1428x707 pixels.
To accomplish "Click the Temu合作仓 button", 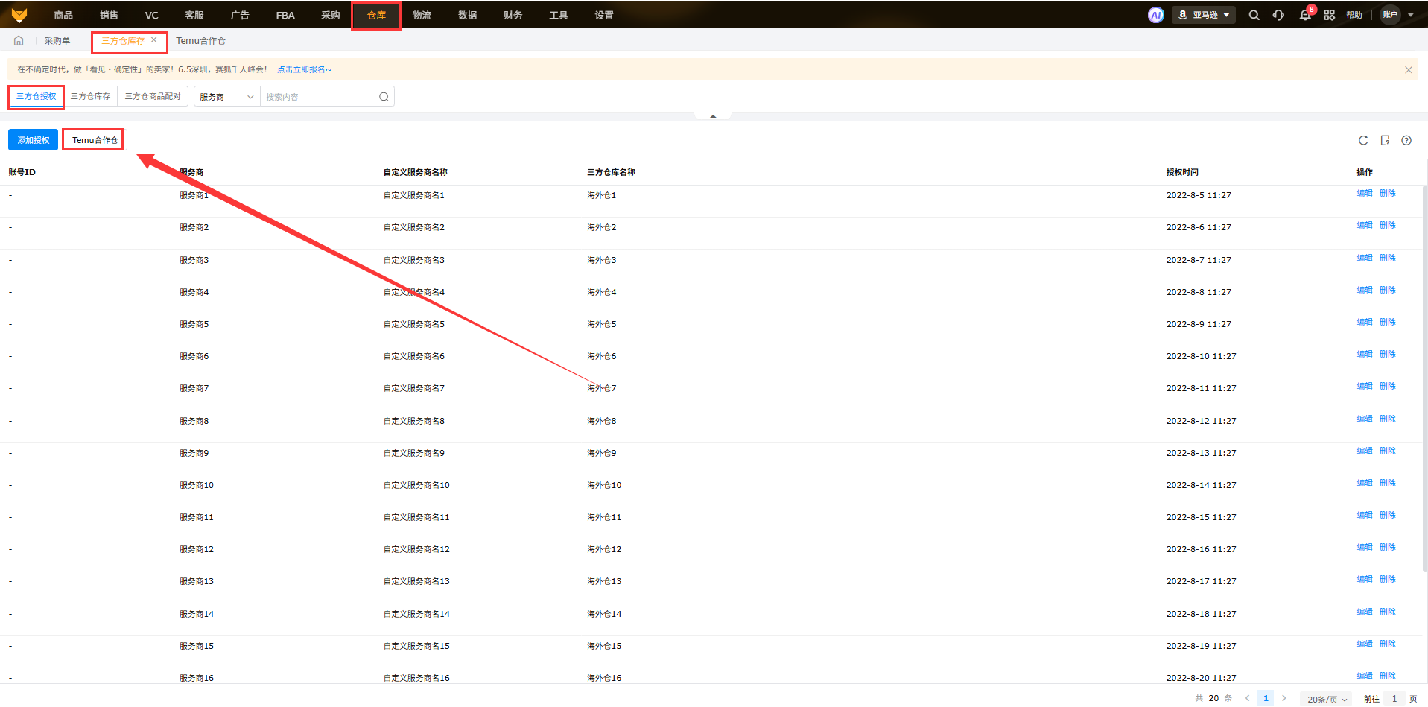I will [x=95, y=140].
